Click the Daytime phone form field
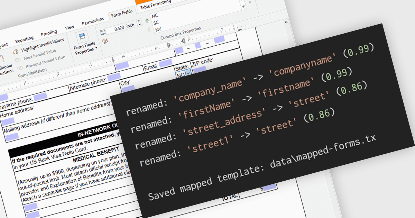The height and width of the screenshot is (218, 415). (40, 97)
